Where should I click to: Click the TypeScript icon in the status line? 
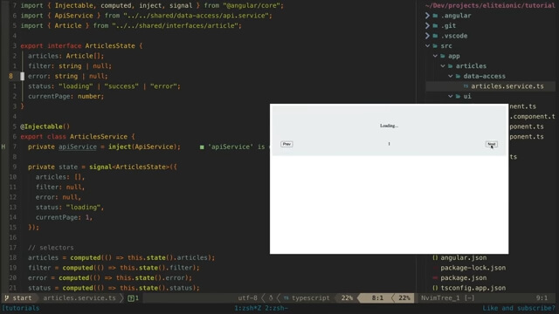pos(286,298)
